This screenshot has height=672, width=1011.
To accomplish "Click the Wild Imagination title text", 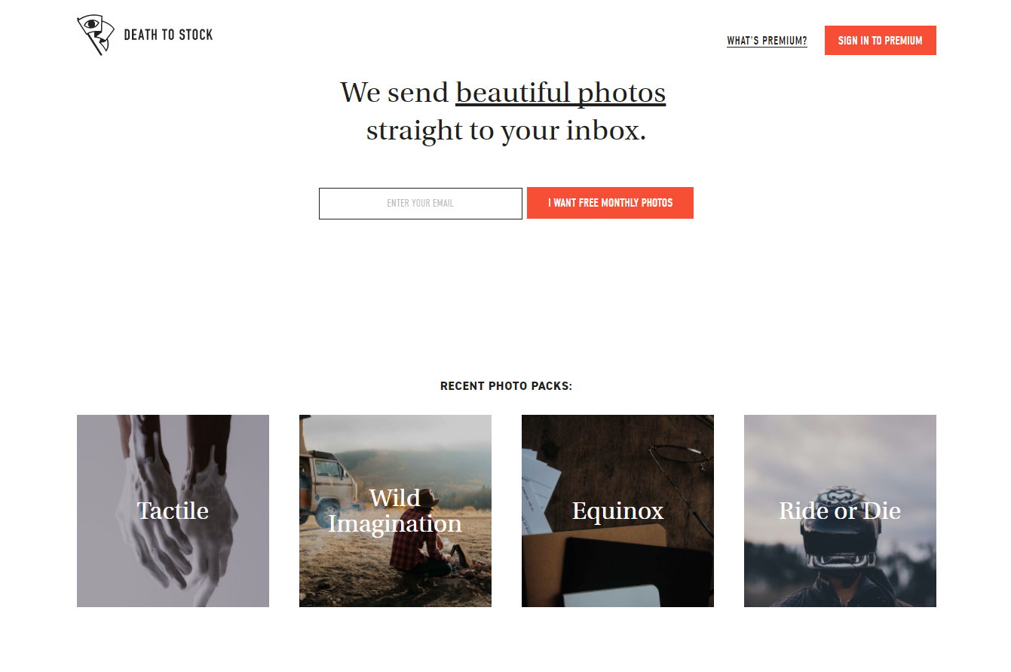I will click(395, 511).
